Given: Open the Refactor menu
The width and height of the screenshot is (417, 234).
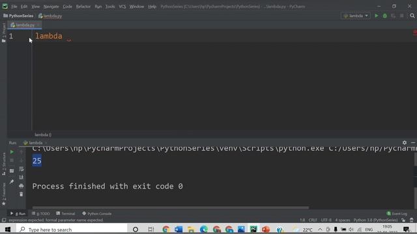Looking at the screenshot, I should pos(83,6).
